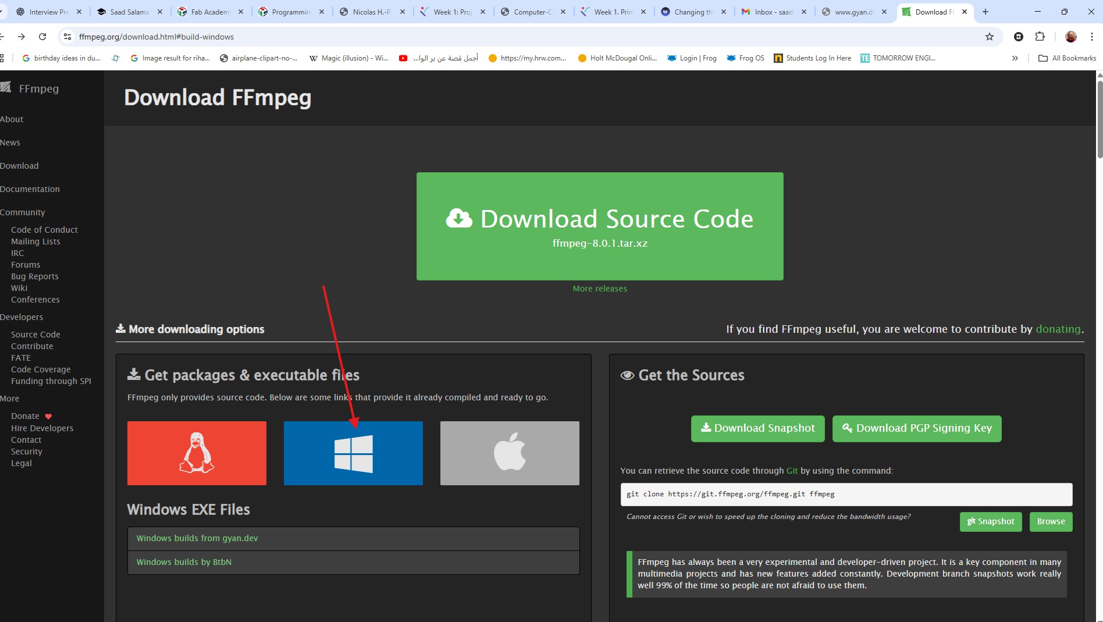Open the Code of Conduct link

[x=44, y=230]
